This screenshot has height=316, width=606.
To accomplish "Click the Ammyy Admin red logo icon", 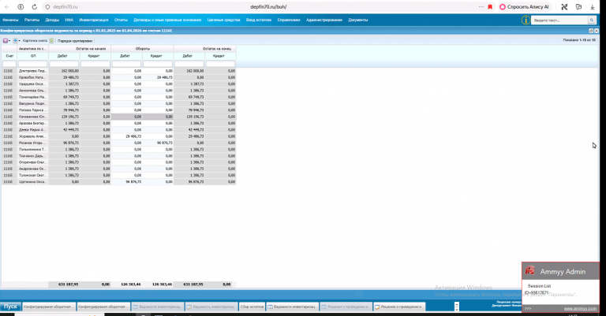I will 530,271.
